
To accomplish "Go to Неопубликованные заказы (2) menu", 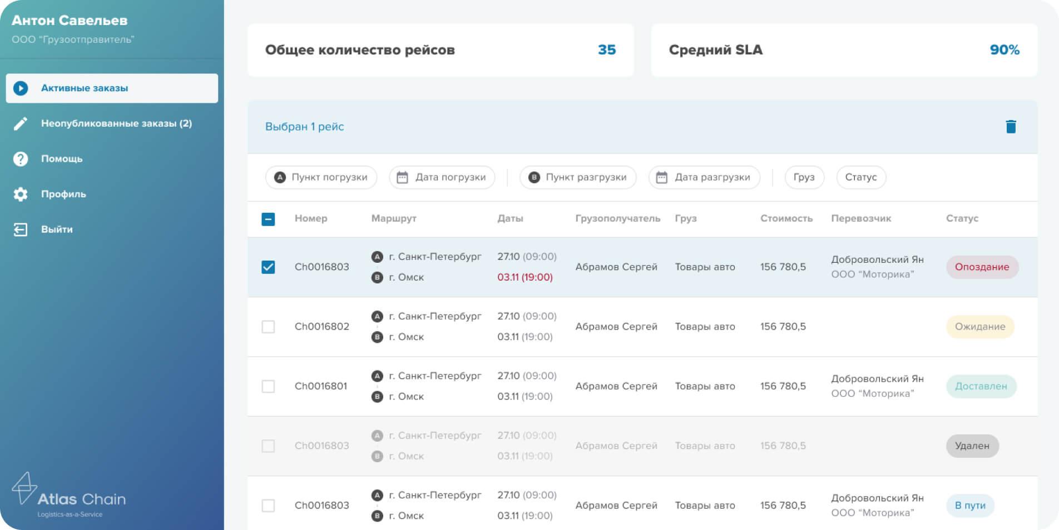I will coord(116,123).
